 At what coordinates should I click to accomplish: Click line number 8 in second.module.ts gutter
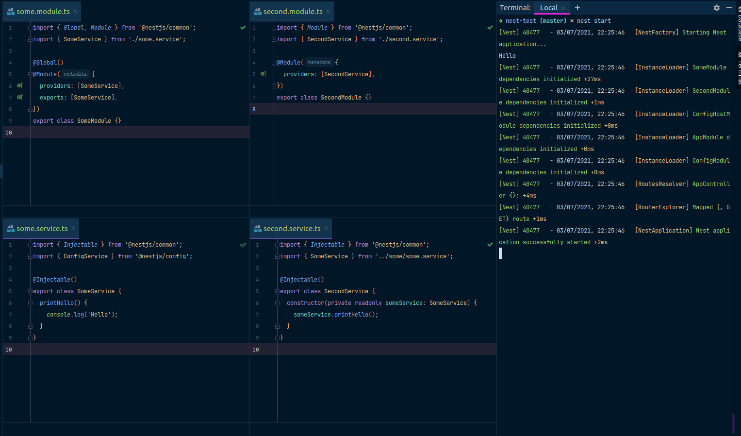[254, 109]
